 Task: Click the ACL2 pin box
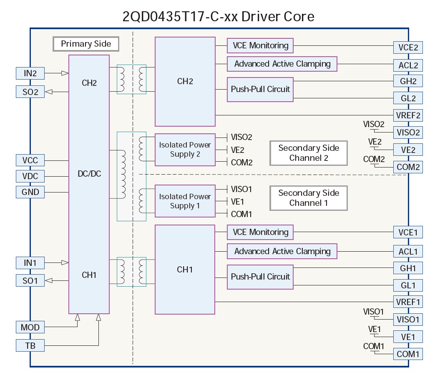[408, 65]
